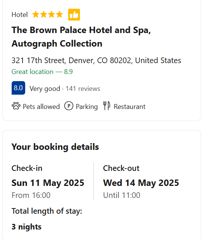This screenshot has height=240, width=203.
Task: Select the Parking amenity label
Action: coord(87,107)
